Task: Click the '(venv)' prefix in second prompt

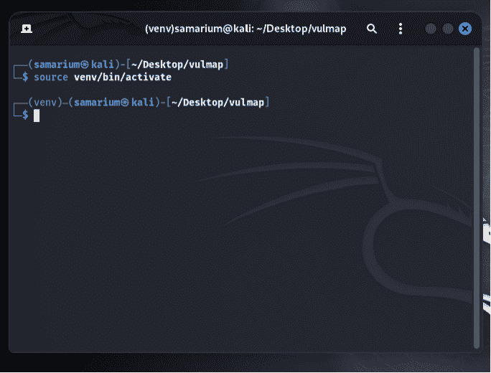Action: 45,103
